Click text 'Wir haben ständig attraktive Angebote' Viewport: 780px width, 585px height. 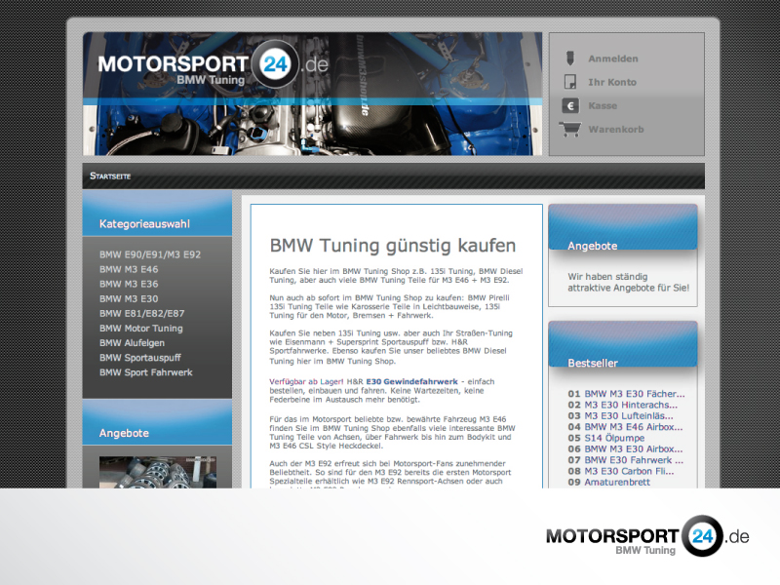[628, 282]
